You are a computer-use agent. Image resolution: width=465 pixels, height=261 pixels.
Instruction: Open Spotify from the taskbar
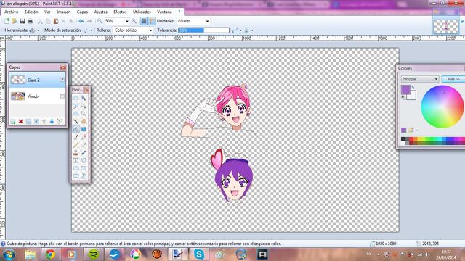(94, 254)
